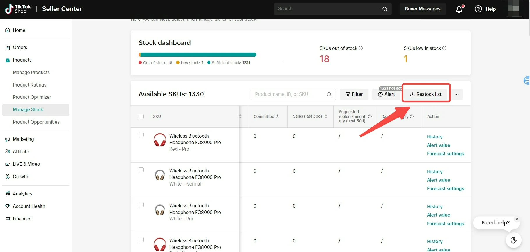This screenshot has width=530, height=252.
Task: Click the Need help hand icon
Action: pyautogui.click(x=513, y=240)
